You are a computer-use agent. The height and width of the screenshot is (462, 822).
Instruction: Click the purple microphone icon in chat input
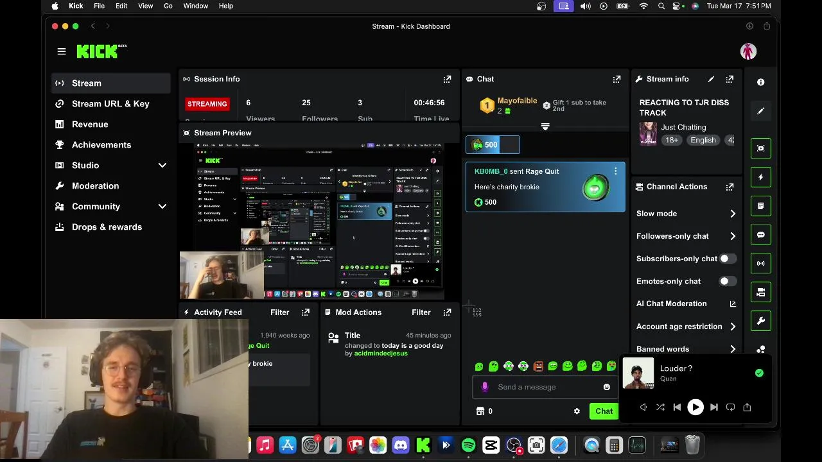click(485, 387)
